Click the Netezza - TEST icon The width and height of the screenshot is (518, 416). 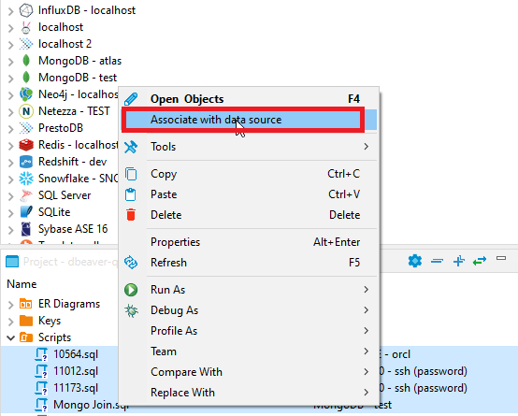(26, 111)
